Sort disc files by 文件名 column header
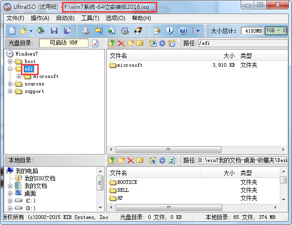This screenshot has width=292, height=225. click(x=153, y=56)
